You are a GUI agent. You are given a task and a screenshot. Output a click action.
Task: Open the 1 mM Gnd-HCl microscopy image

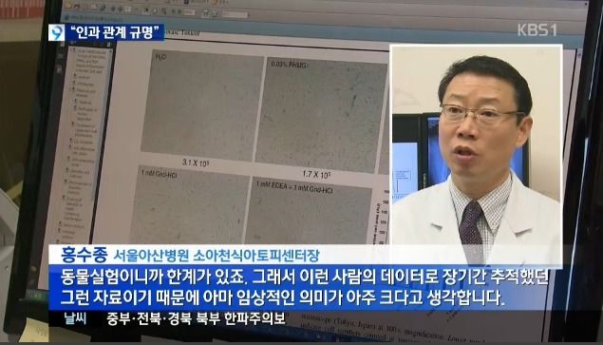pyautogui.click(x=190, y=205)
